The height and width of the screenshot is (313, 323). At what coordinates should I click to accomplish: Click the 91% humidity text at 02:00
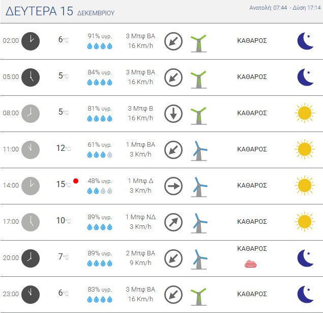click(100, 36)
